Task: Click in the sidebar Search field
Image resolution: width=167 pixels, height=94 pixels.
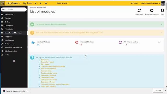Action: click(x=16, y=9)
